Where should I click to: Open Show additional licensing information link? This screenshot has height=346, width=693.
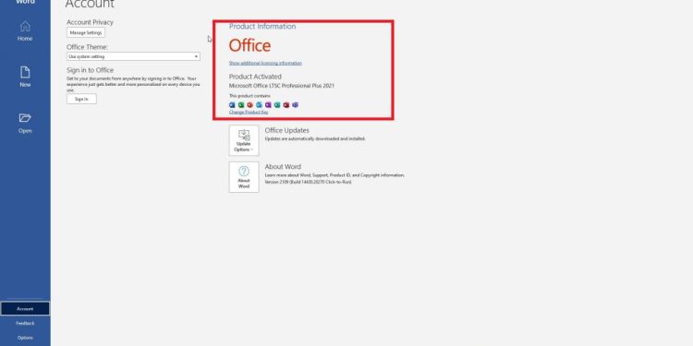click(265, 63)
